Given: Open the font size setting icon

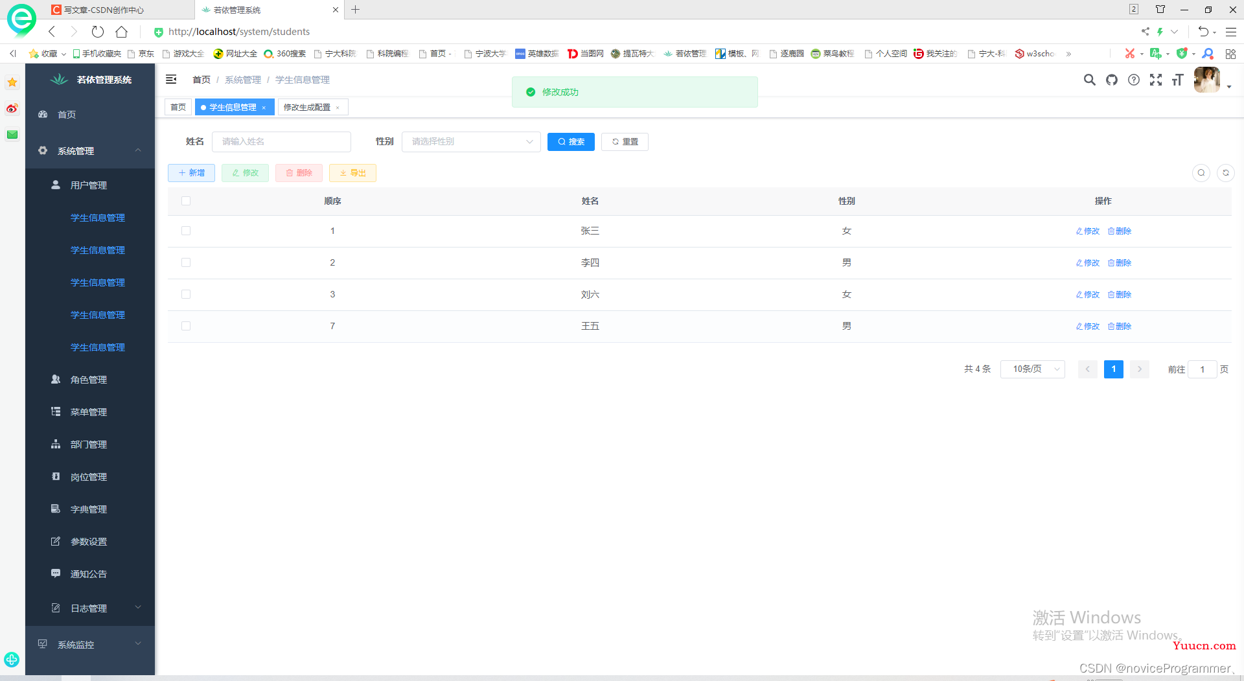Looking at the screenshot, I should [1178, 80].
